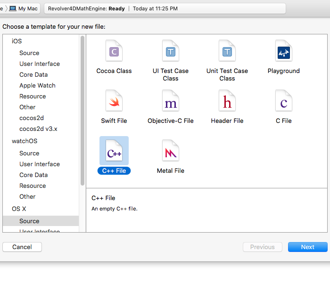Choose the Swift File template icon
This screenshot has height=283, width=330.
tap(114, 100)
